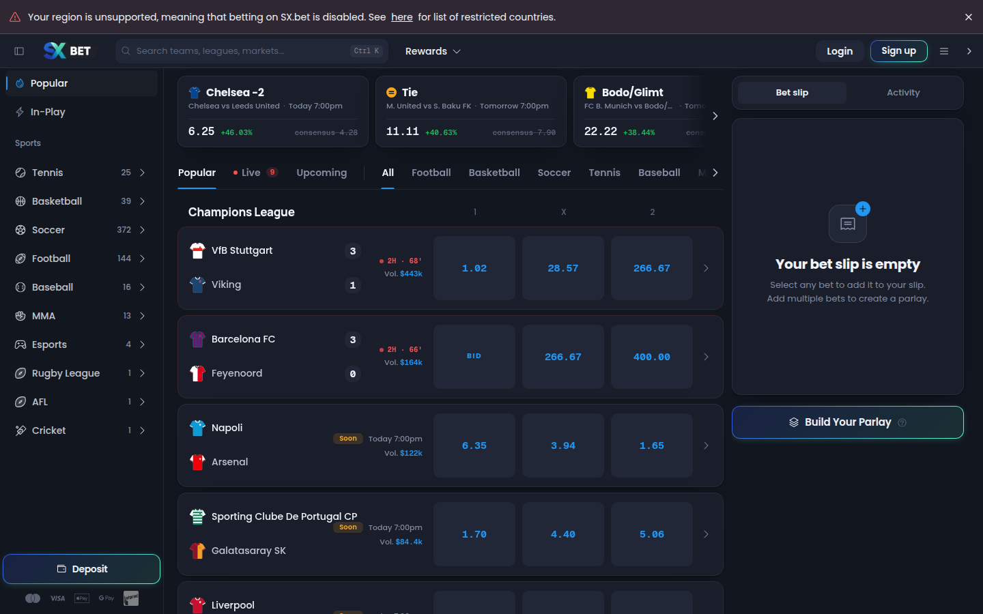The image size is (983, 614).
Task: Click the Galatasaray SK team name
Action: point(248,551)
